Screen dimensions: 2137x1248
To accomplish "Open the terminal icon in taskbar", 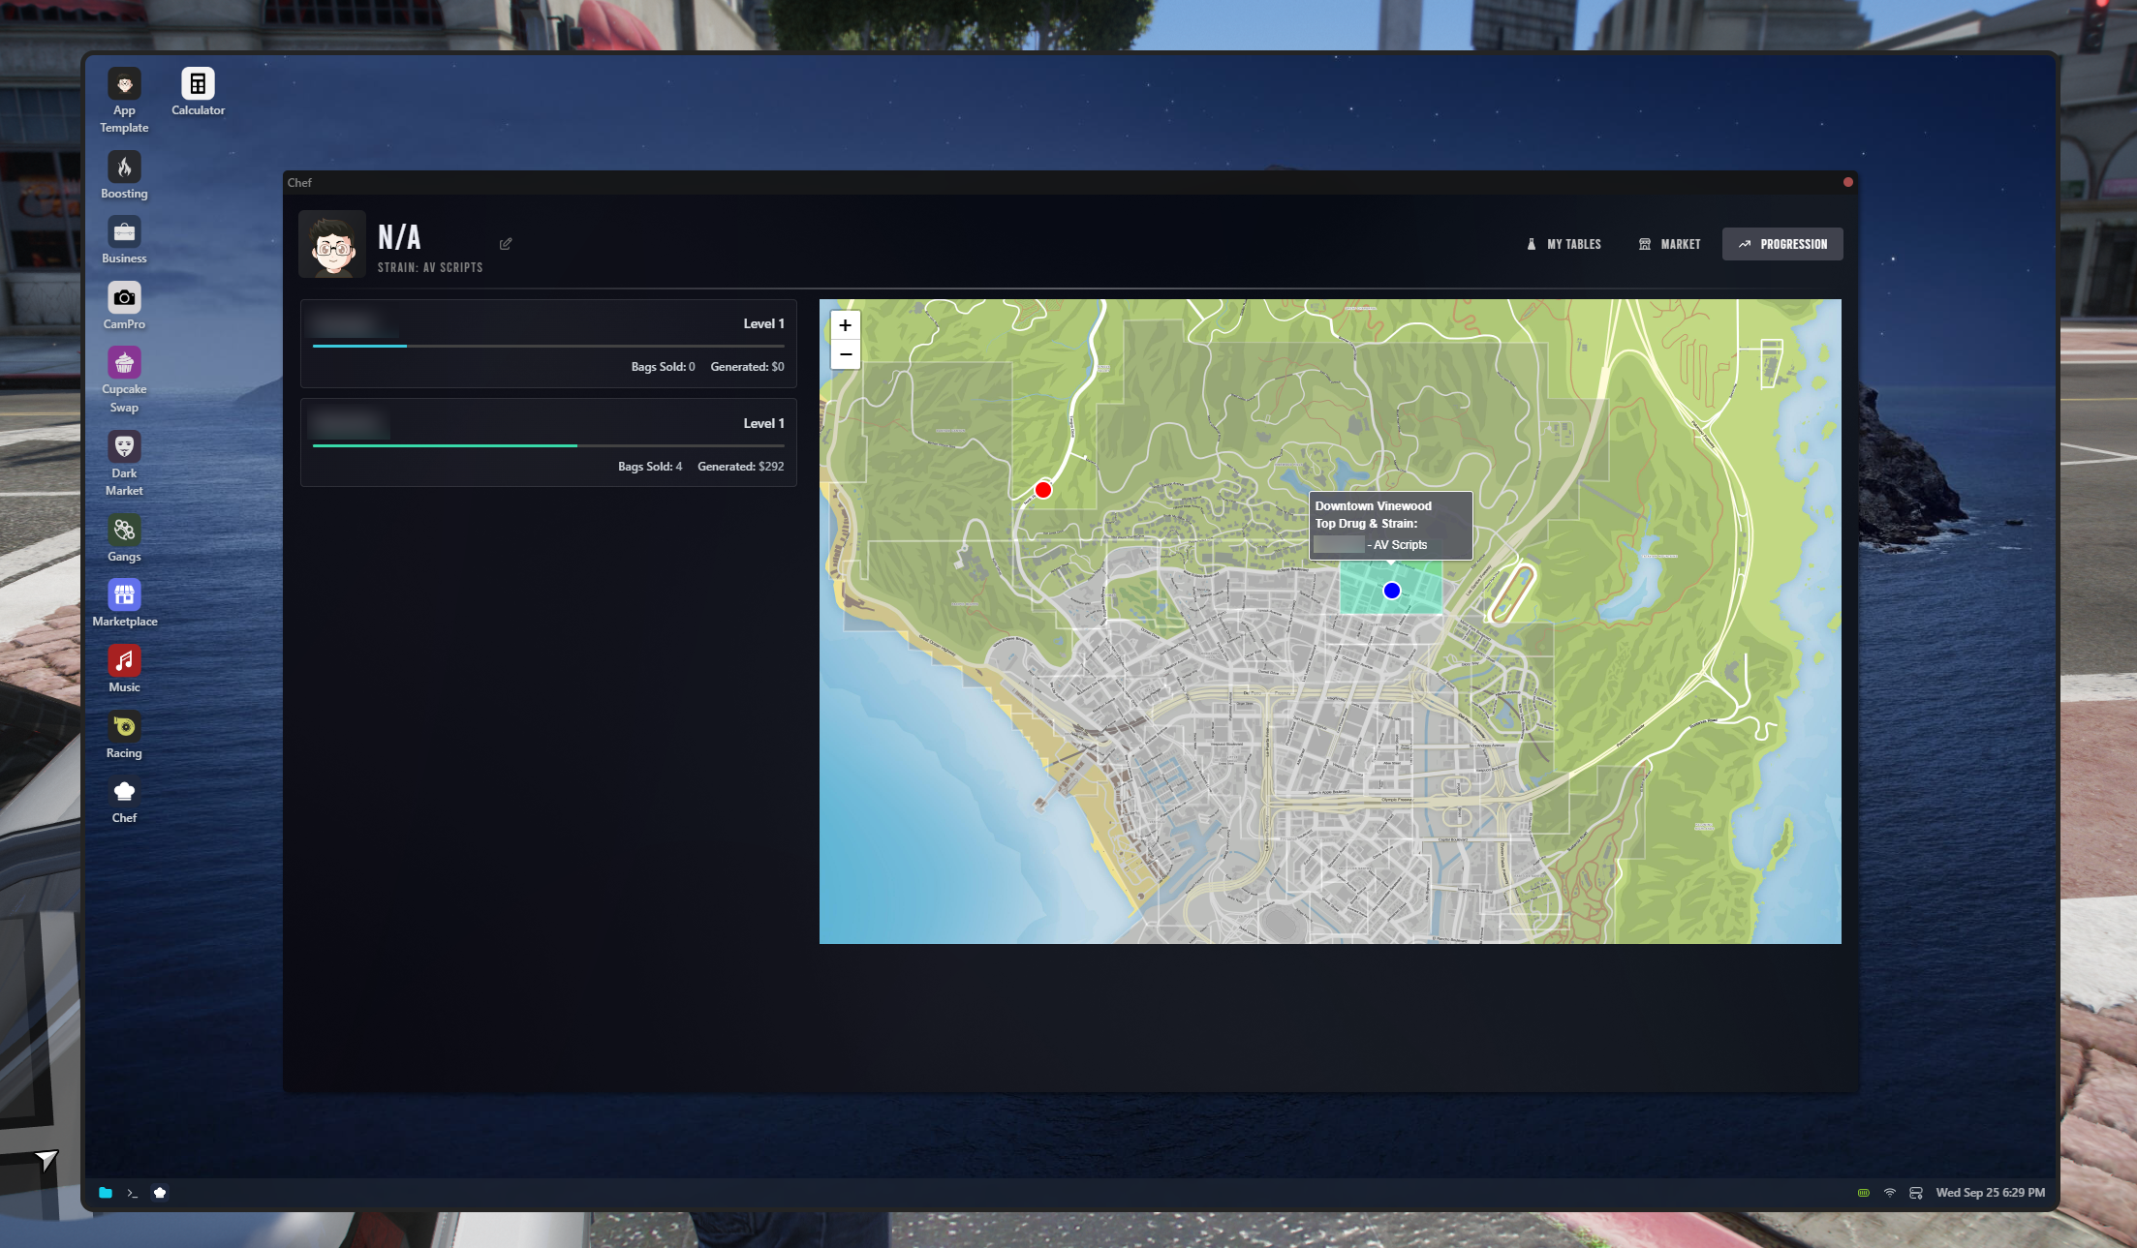I will pyautogui.click(x=133, y=1193).
